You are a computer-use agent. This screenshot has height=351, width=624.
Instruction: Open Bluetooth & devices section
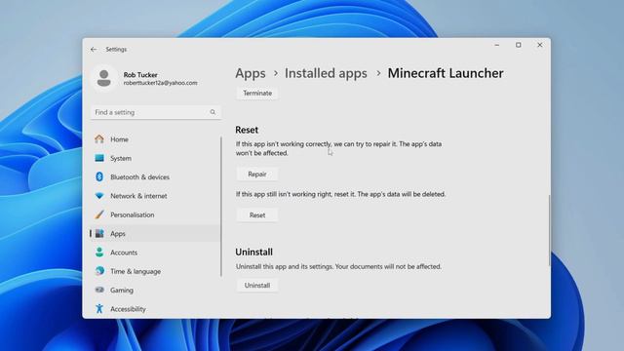[155, 177]
